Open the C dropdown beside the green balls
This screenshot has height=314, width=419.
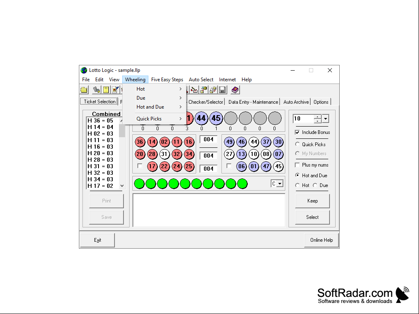click(x=280, y=184)
